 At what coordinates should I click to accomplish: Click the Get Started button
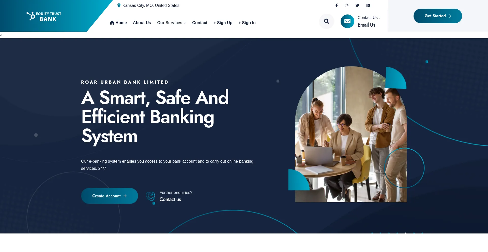438,16
